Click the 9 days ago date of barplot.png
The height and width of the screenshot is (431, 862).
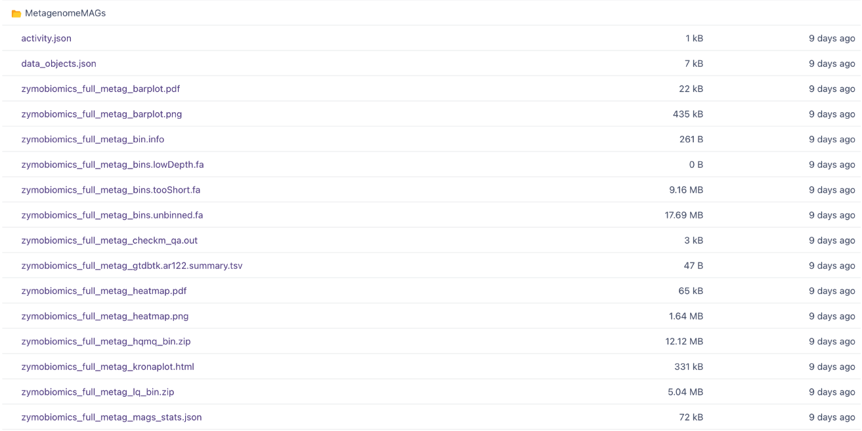point(832,114)
